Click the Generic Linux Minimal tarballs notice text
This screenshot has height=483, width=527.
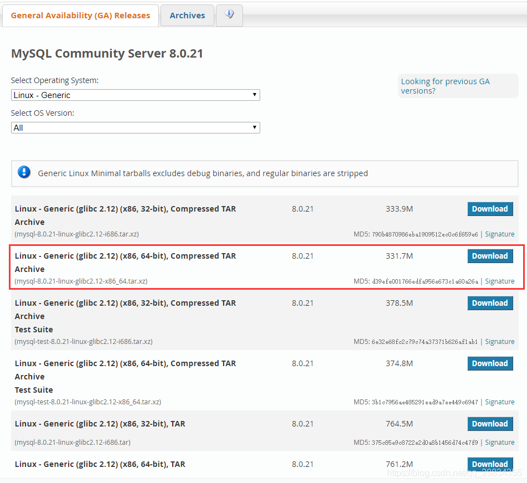coord(203,173)
